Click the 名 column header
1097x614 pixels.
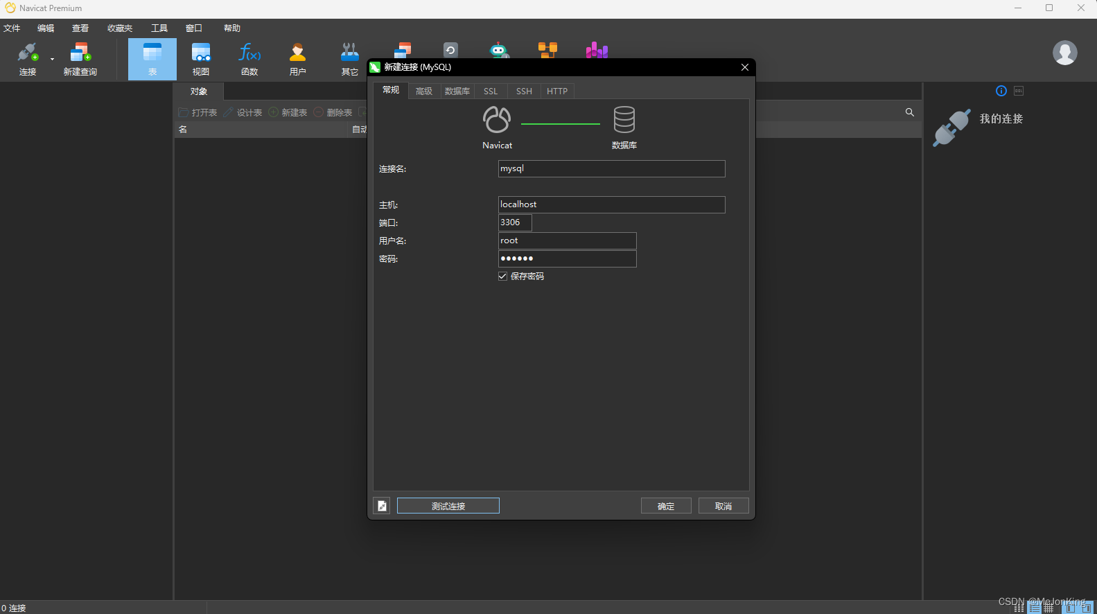coord(261,130)
